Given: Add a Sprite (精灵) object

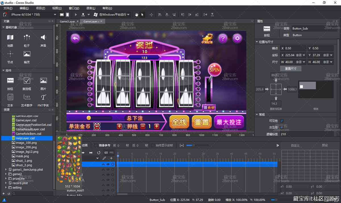Looking at the screenshot, I should point(27,54).
